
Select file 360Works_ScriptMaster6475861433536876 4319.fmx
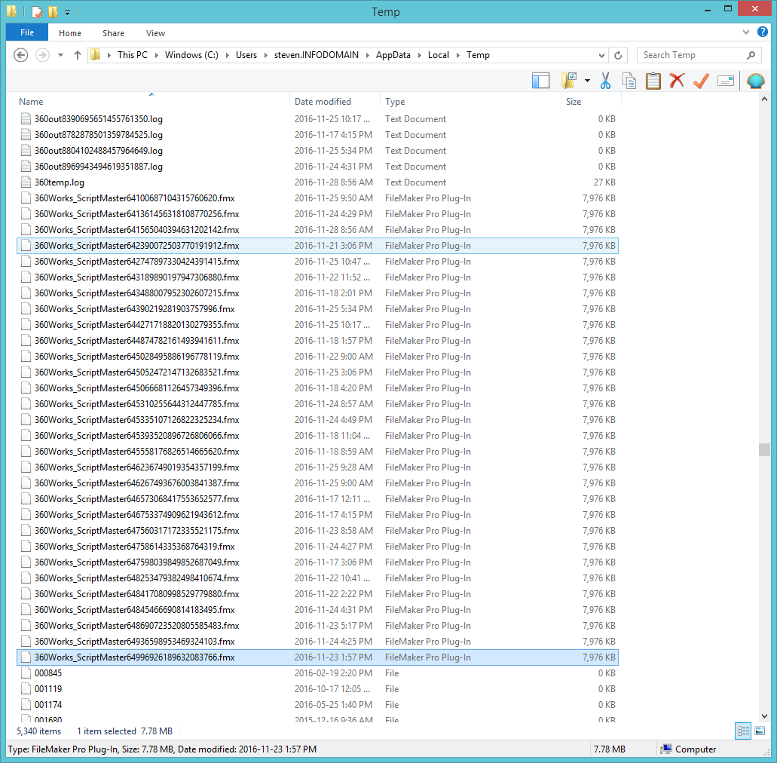(x=135, y=547)
